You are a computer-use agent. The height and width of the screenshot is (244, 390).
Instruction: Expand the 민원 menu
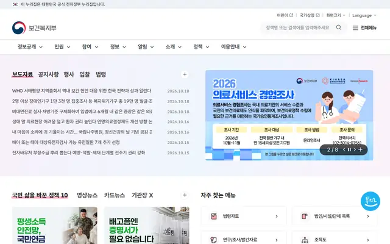pyautogui.click(x=62, y=47)
